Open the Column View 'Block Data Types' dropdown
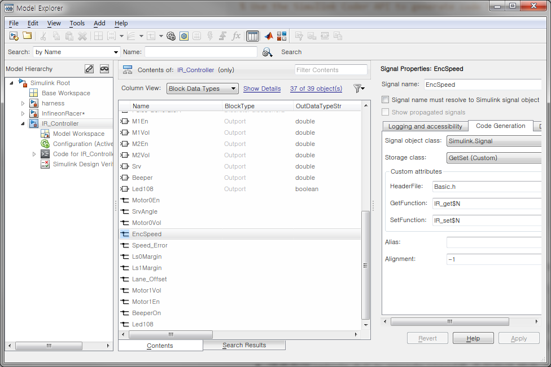The width and height of the screenshot is (551, 367). pos(203,89)
